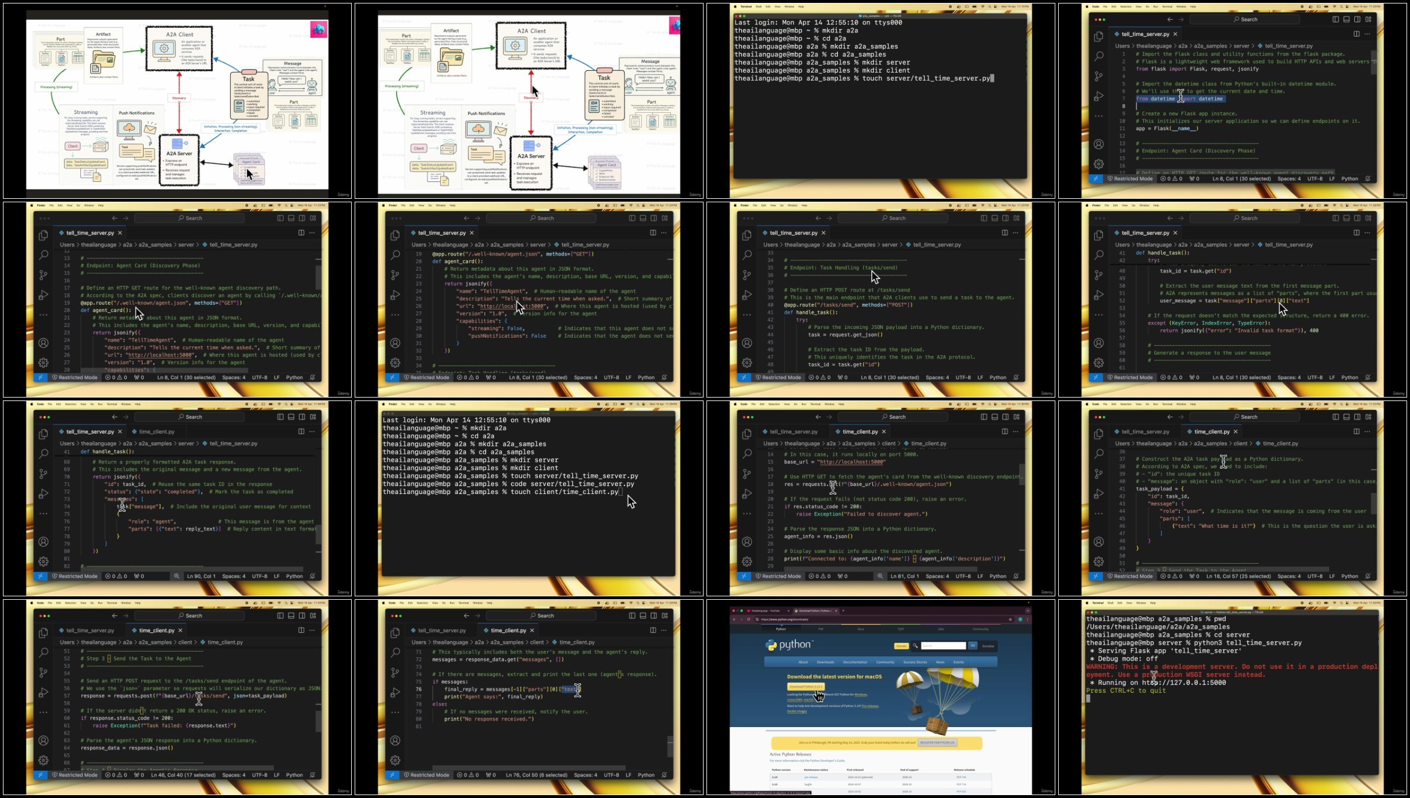
Task: Click the Chrome profile avatar icon
Action: [x=1020, y=620]
